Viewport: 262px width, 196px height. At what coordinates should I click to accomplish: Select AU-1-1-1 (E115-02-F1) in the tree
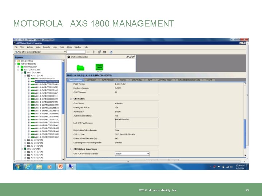coord(45,78)
